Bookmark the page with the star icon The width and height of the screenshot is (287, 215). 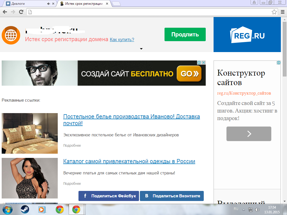(274, 12)
